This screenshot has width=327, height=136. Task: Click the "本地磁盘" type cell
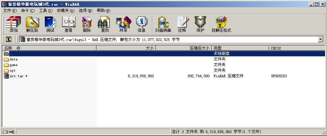coord(221,53)
